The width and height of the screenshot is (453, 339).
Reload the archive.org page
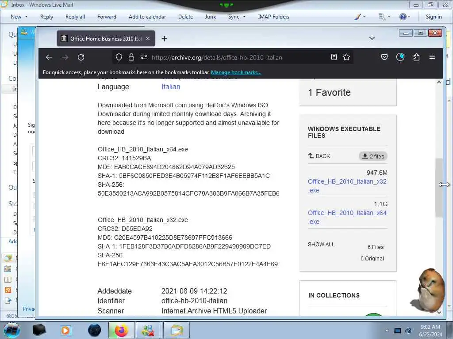point(81,57)
